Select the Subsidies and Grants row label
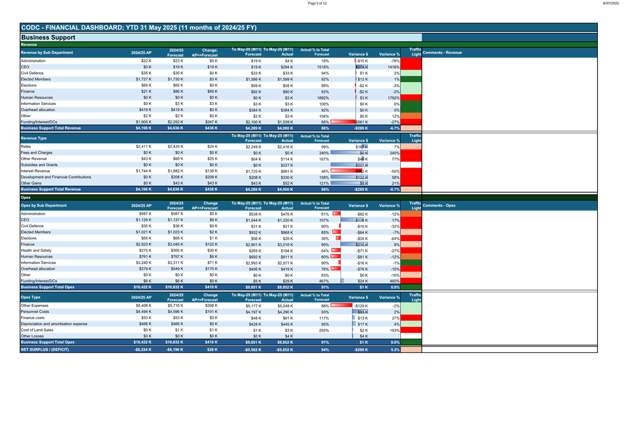Viewport: 635px width, 441px height. [x=39, y=165]
